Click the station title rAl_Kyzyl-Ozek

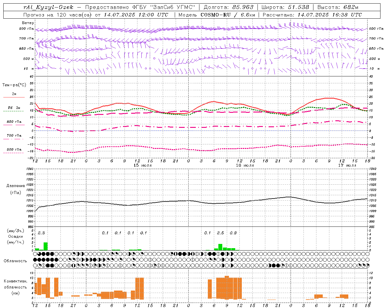[48, 7]
